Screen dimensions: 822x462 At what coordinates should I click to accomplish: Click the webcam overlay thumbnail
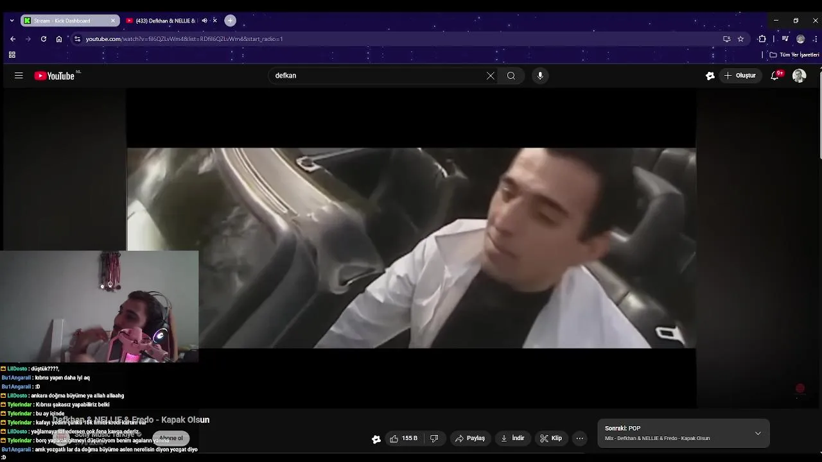point(100,307)
